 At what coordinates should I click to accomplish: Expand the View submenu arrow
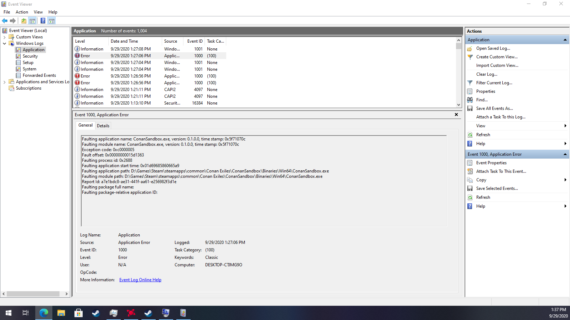tap(565, 126)
